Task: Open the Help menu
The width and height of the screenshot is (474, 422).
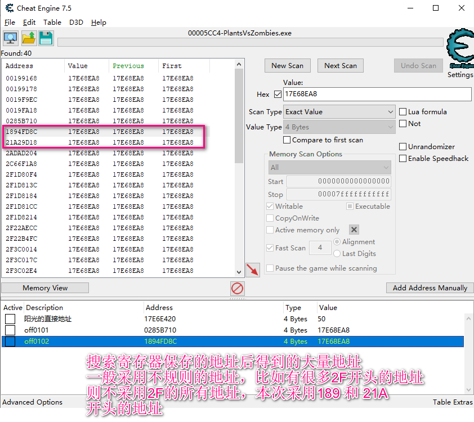Action: [99, 23]
